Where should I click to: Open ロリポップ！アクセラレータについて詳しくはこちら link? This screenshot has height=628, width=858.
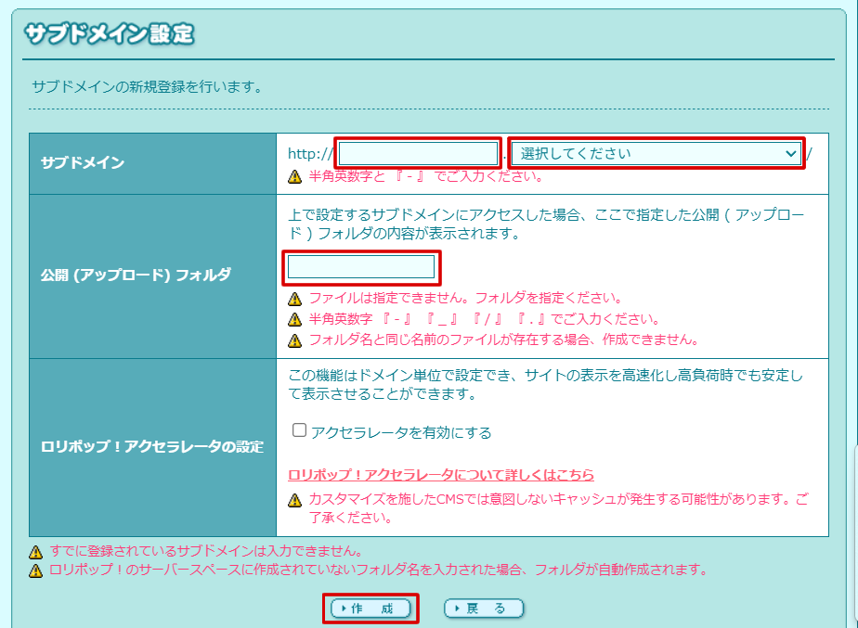click(x=441, y=475)
